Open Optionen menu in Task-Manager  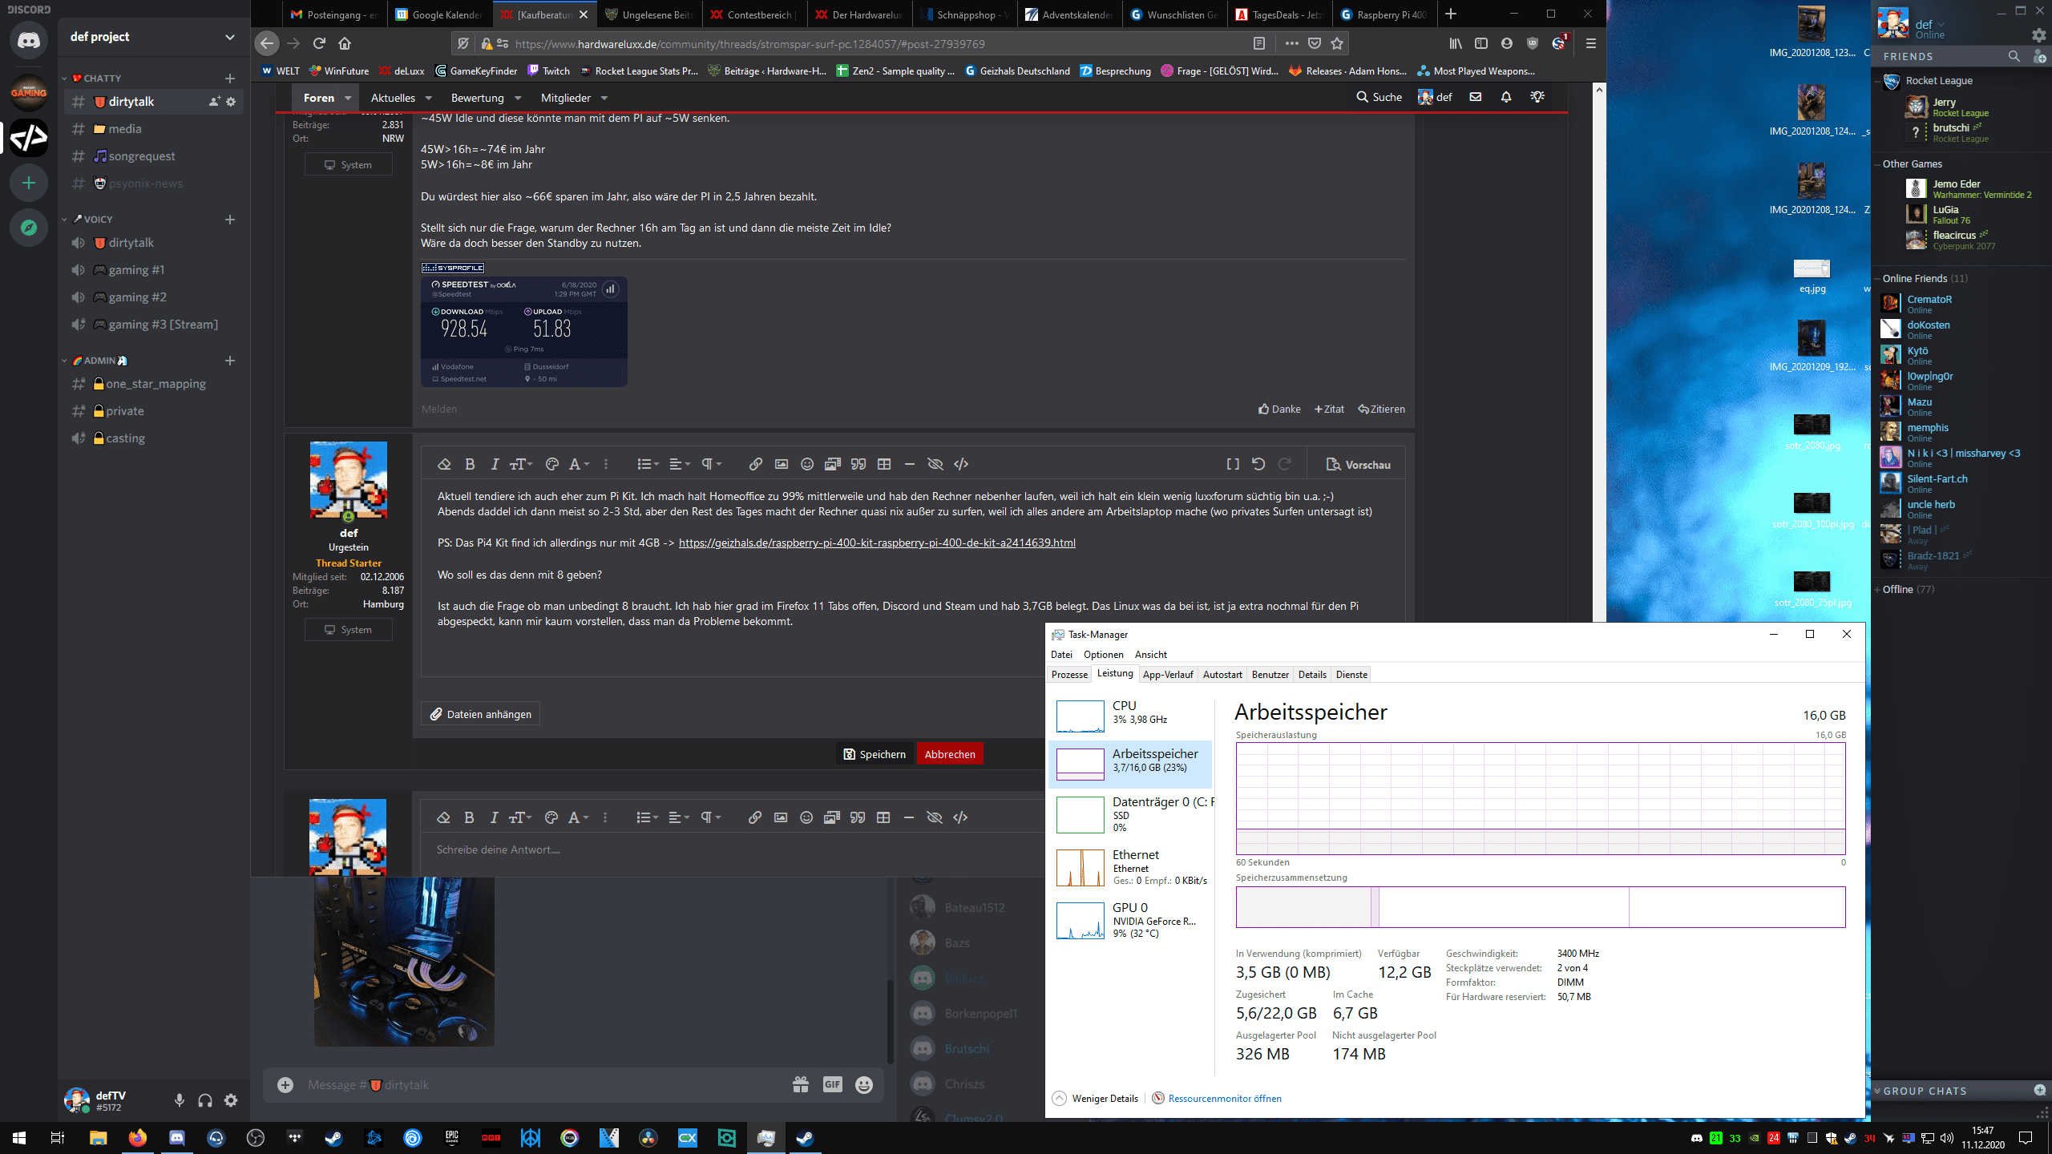click(x=1103, y=655)
